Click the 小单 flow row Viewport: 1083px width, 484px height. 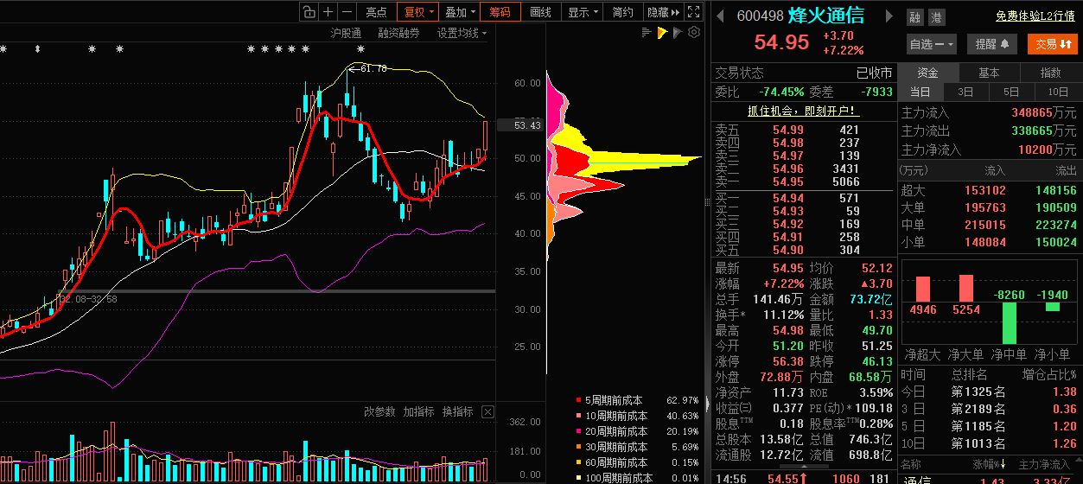[989, 242]
